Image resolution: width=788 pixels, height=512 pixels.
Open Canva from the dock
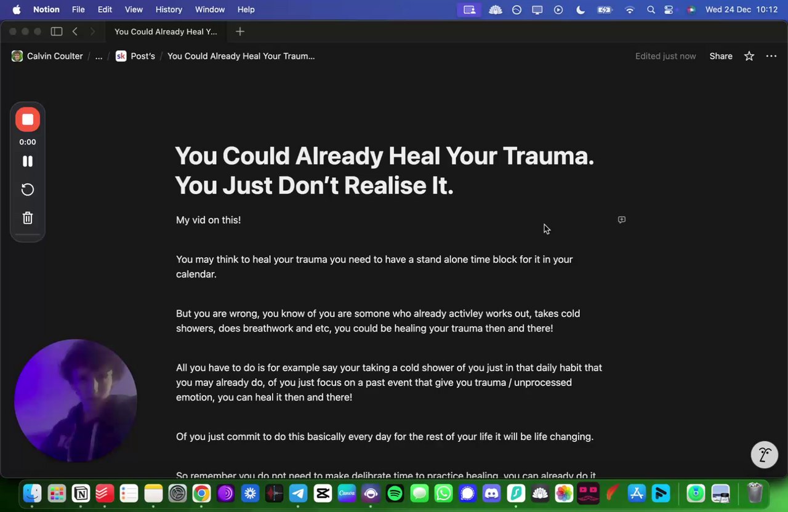coord(347,493)
